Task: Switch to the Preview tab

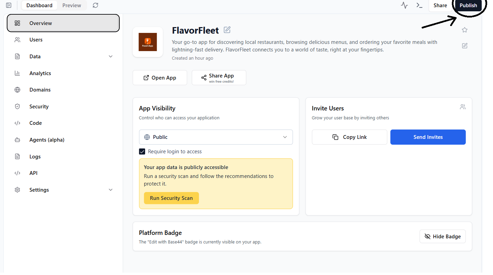Action: coord(72,5)
